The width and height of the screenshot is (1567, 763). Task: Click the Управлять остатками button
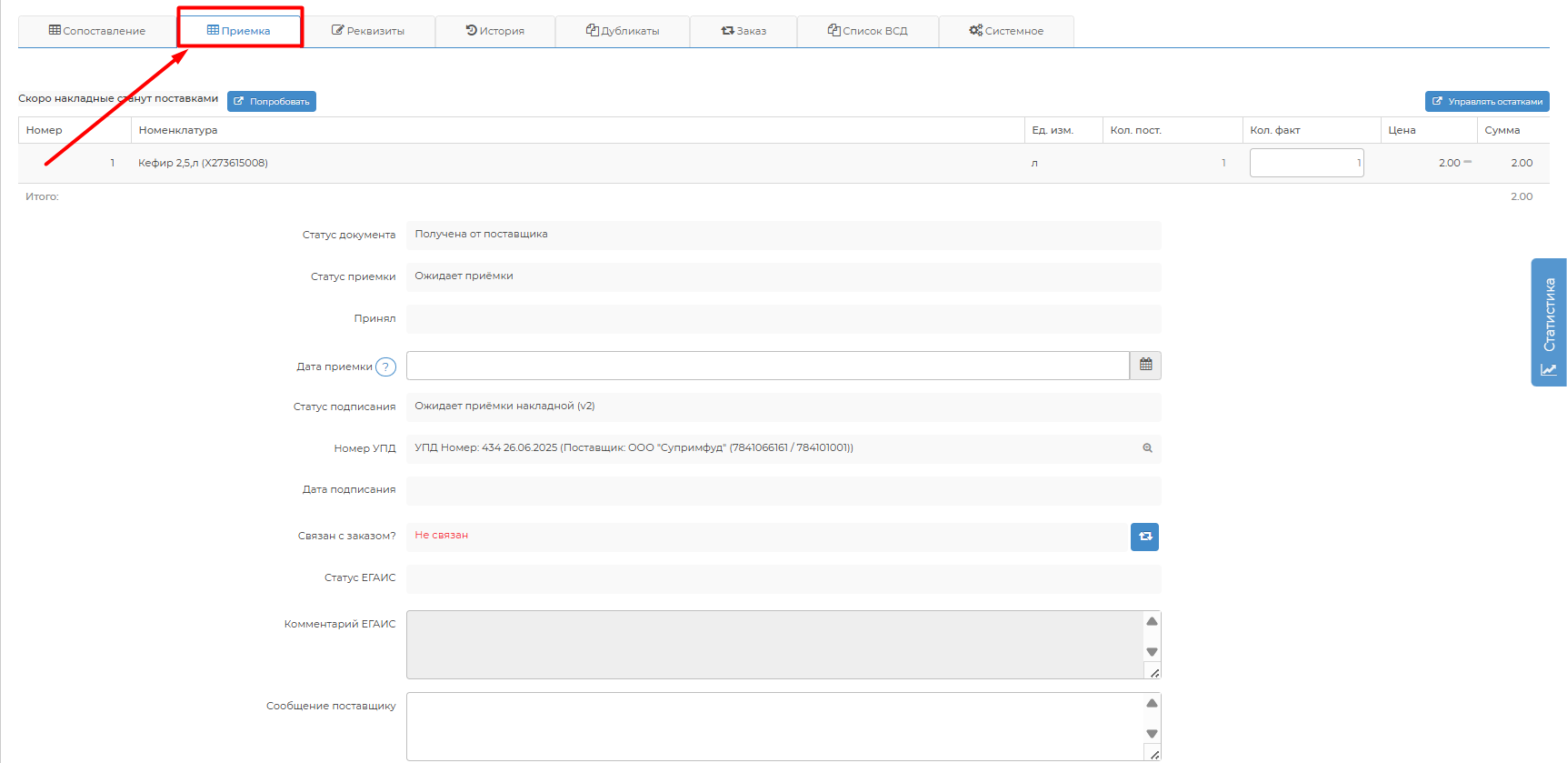1487,102
